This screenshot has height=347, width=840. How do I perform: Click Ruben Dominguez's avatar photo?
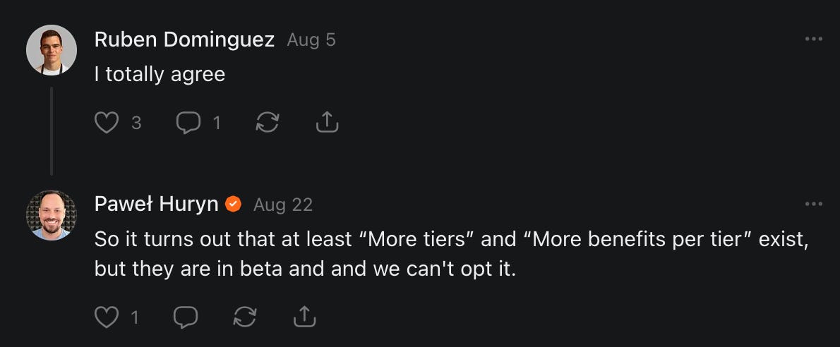tap(52, 49)
